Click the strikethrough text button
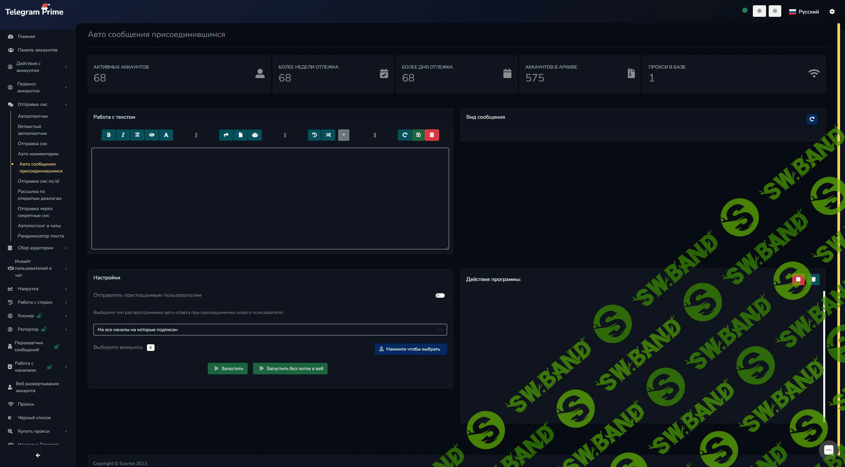This screenshot has width=845, height=467. (137, 135)
